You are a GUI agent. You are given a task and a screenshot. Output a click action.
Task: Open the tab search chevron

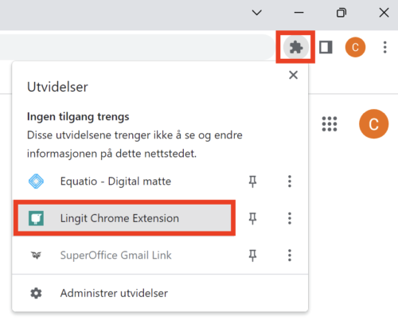(x=256, y=13)
